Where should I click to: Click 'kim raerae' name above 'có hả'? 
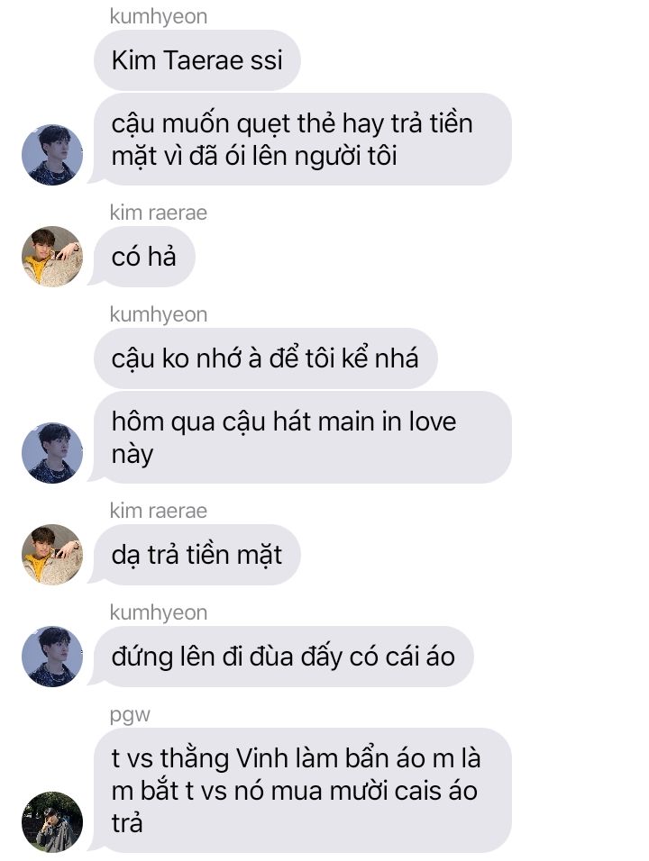click(159, 213)
